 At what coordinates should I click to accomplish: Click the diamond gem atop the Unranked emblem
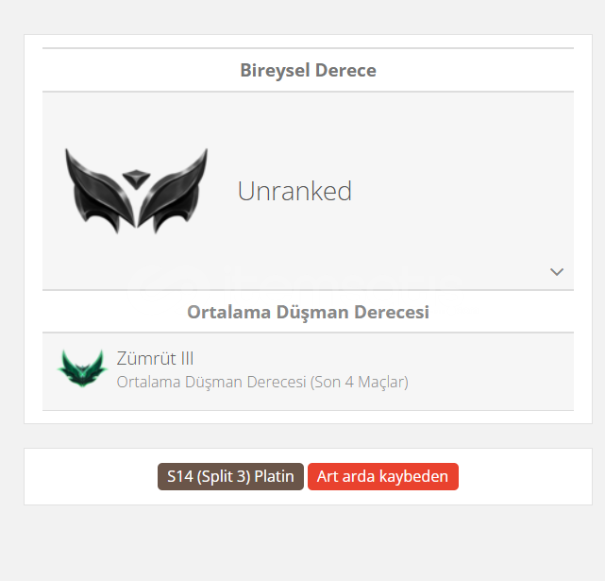tap(136, 179)
